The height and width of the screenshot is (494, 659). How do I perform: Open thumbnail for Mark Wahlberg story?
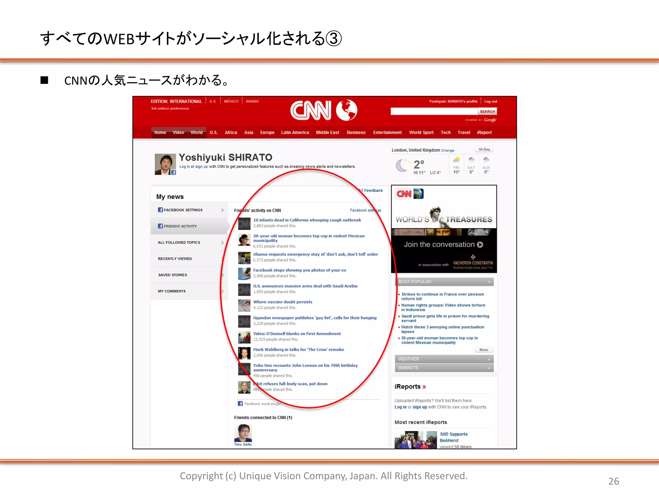[244, 353]
